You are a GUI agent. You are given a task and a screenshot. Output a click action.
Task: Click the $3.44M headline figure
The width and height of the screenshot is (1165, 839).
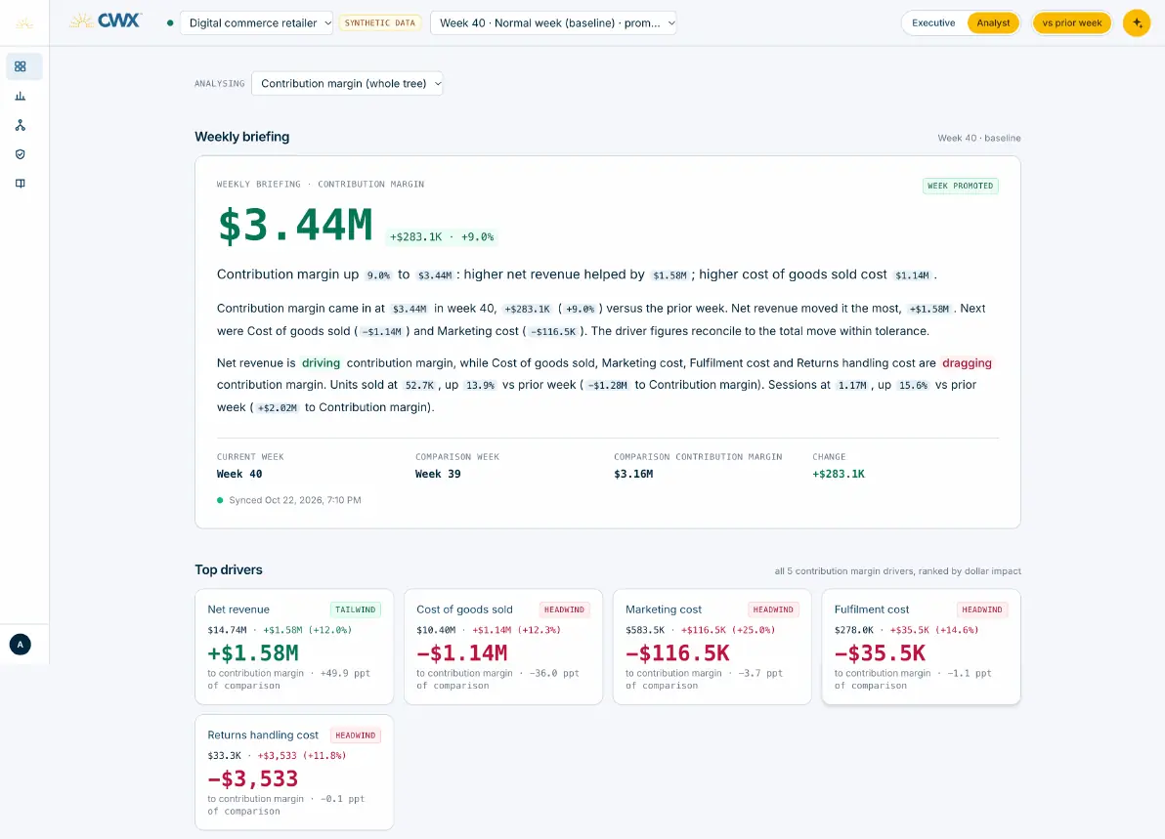[x=295, y=225]
